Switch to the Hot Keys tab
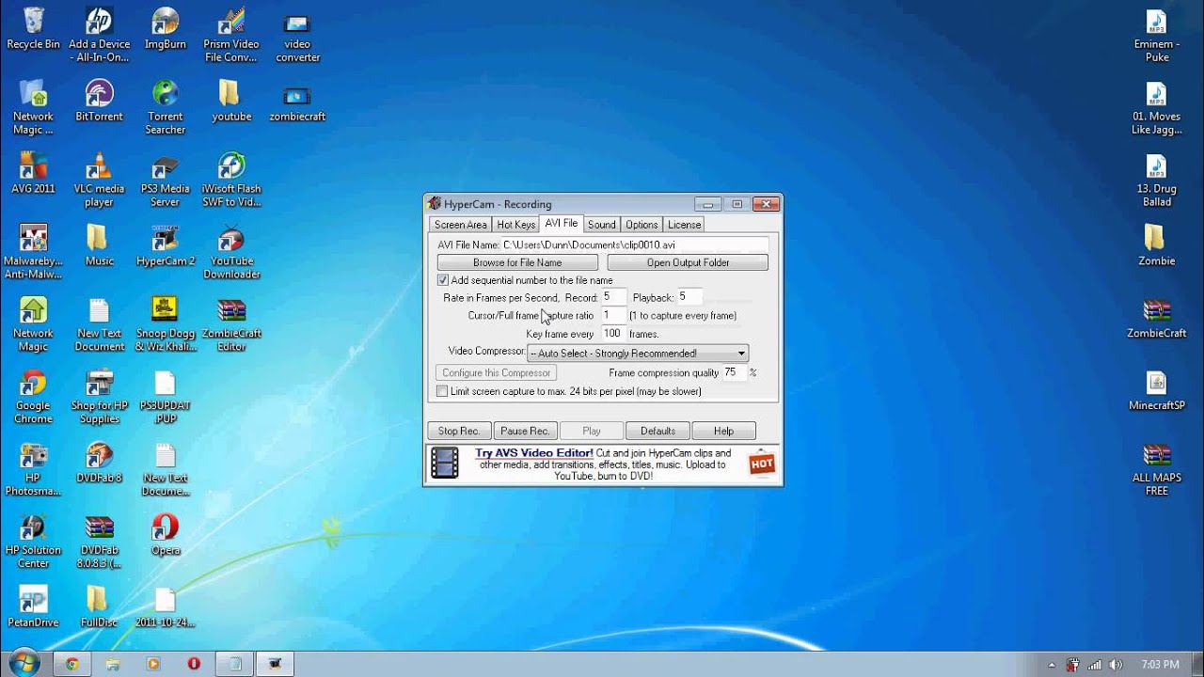This screenshot has width=1204, height=677. (x=515, y=225)
